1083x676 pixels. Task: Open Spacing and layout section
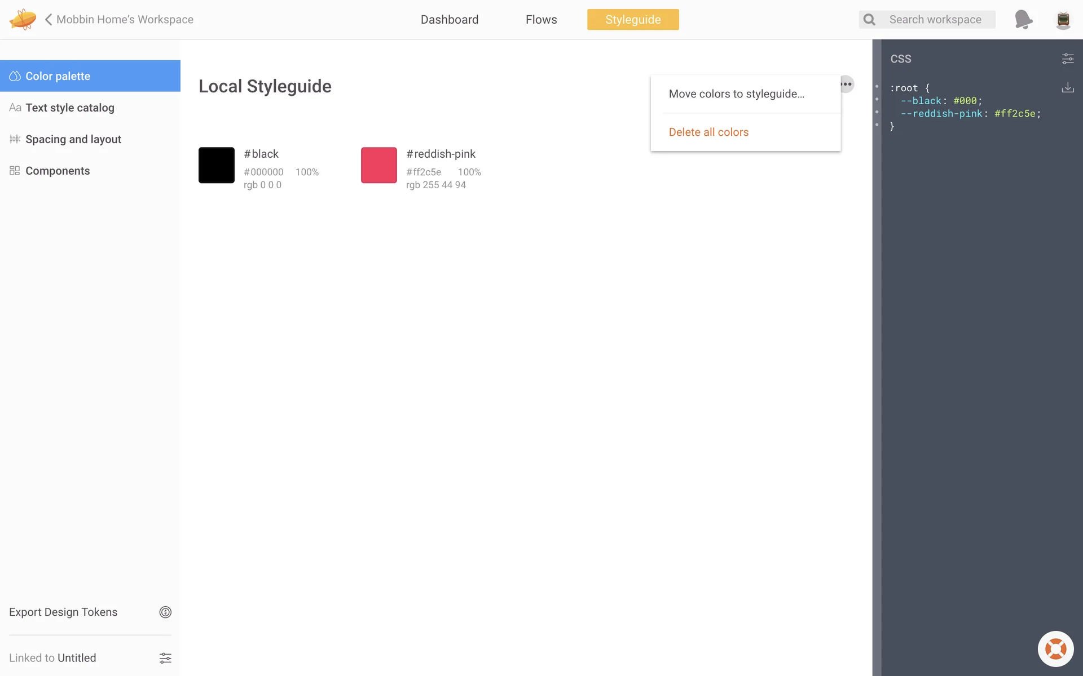[x=73, y=139]
